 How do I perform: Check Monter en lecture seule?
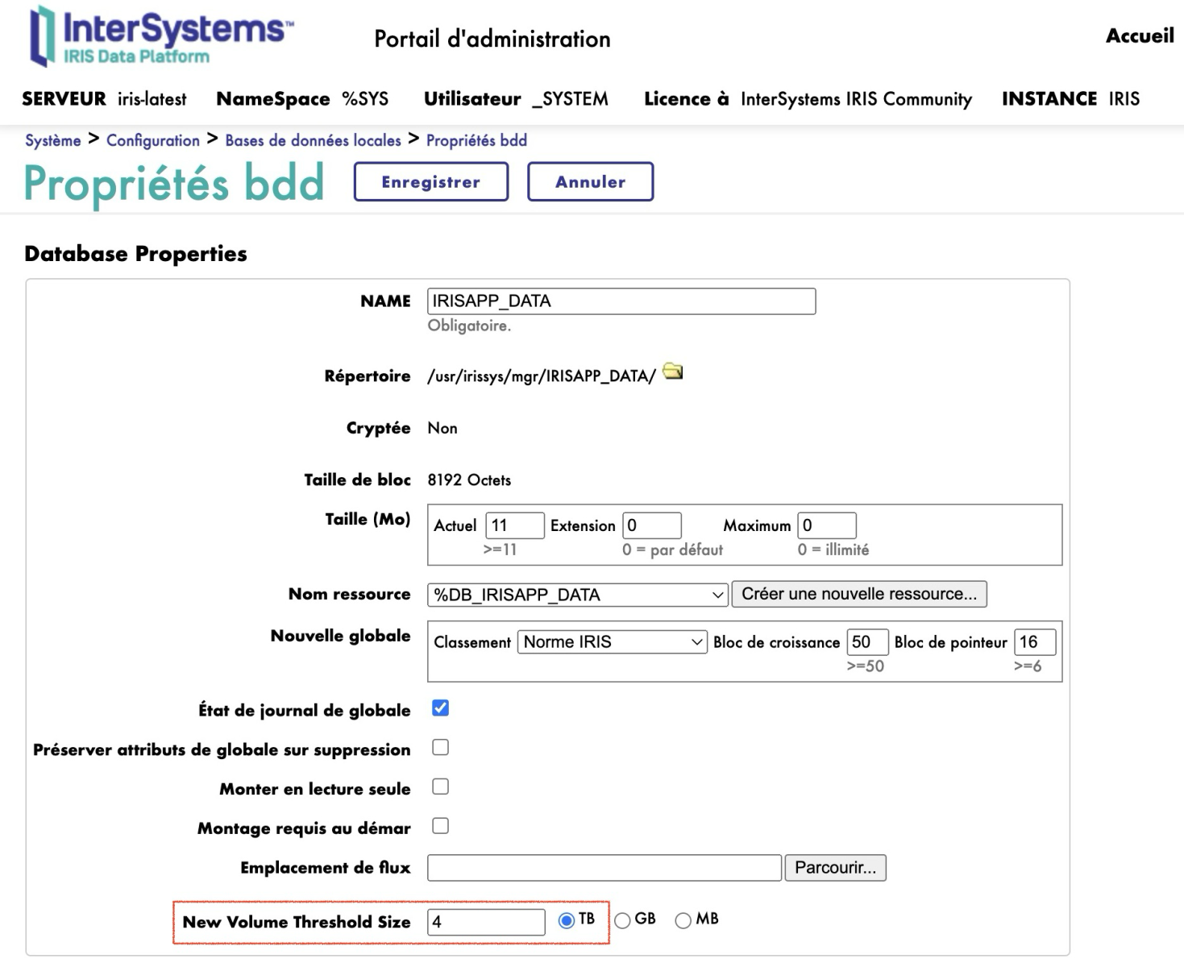click(440, 787)
